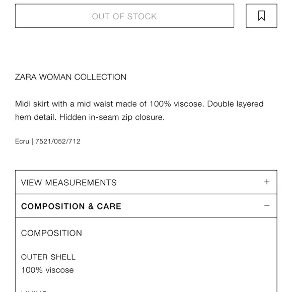Select the Outer Shell label
This screenshot has height=292, width=292.
48,257
